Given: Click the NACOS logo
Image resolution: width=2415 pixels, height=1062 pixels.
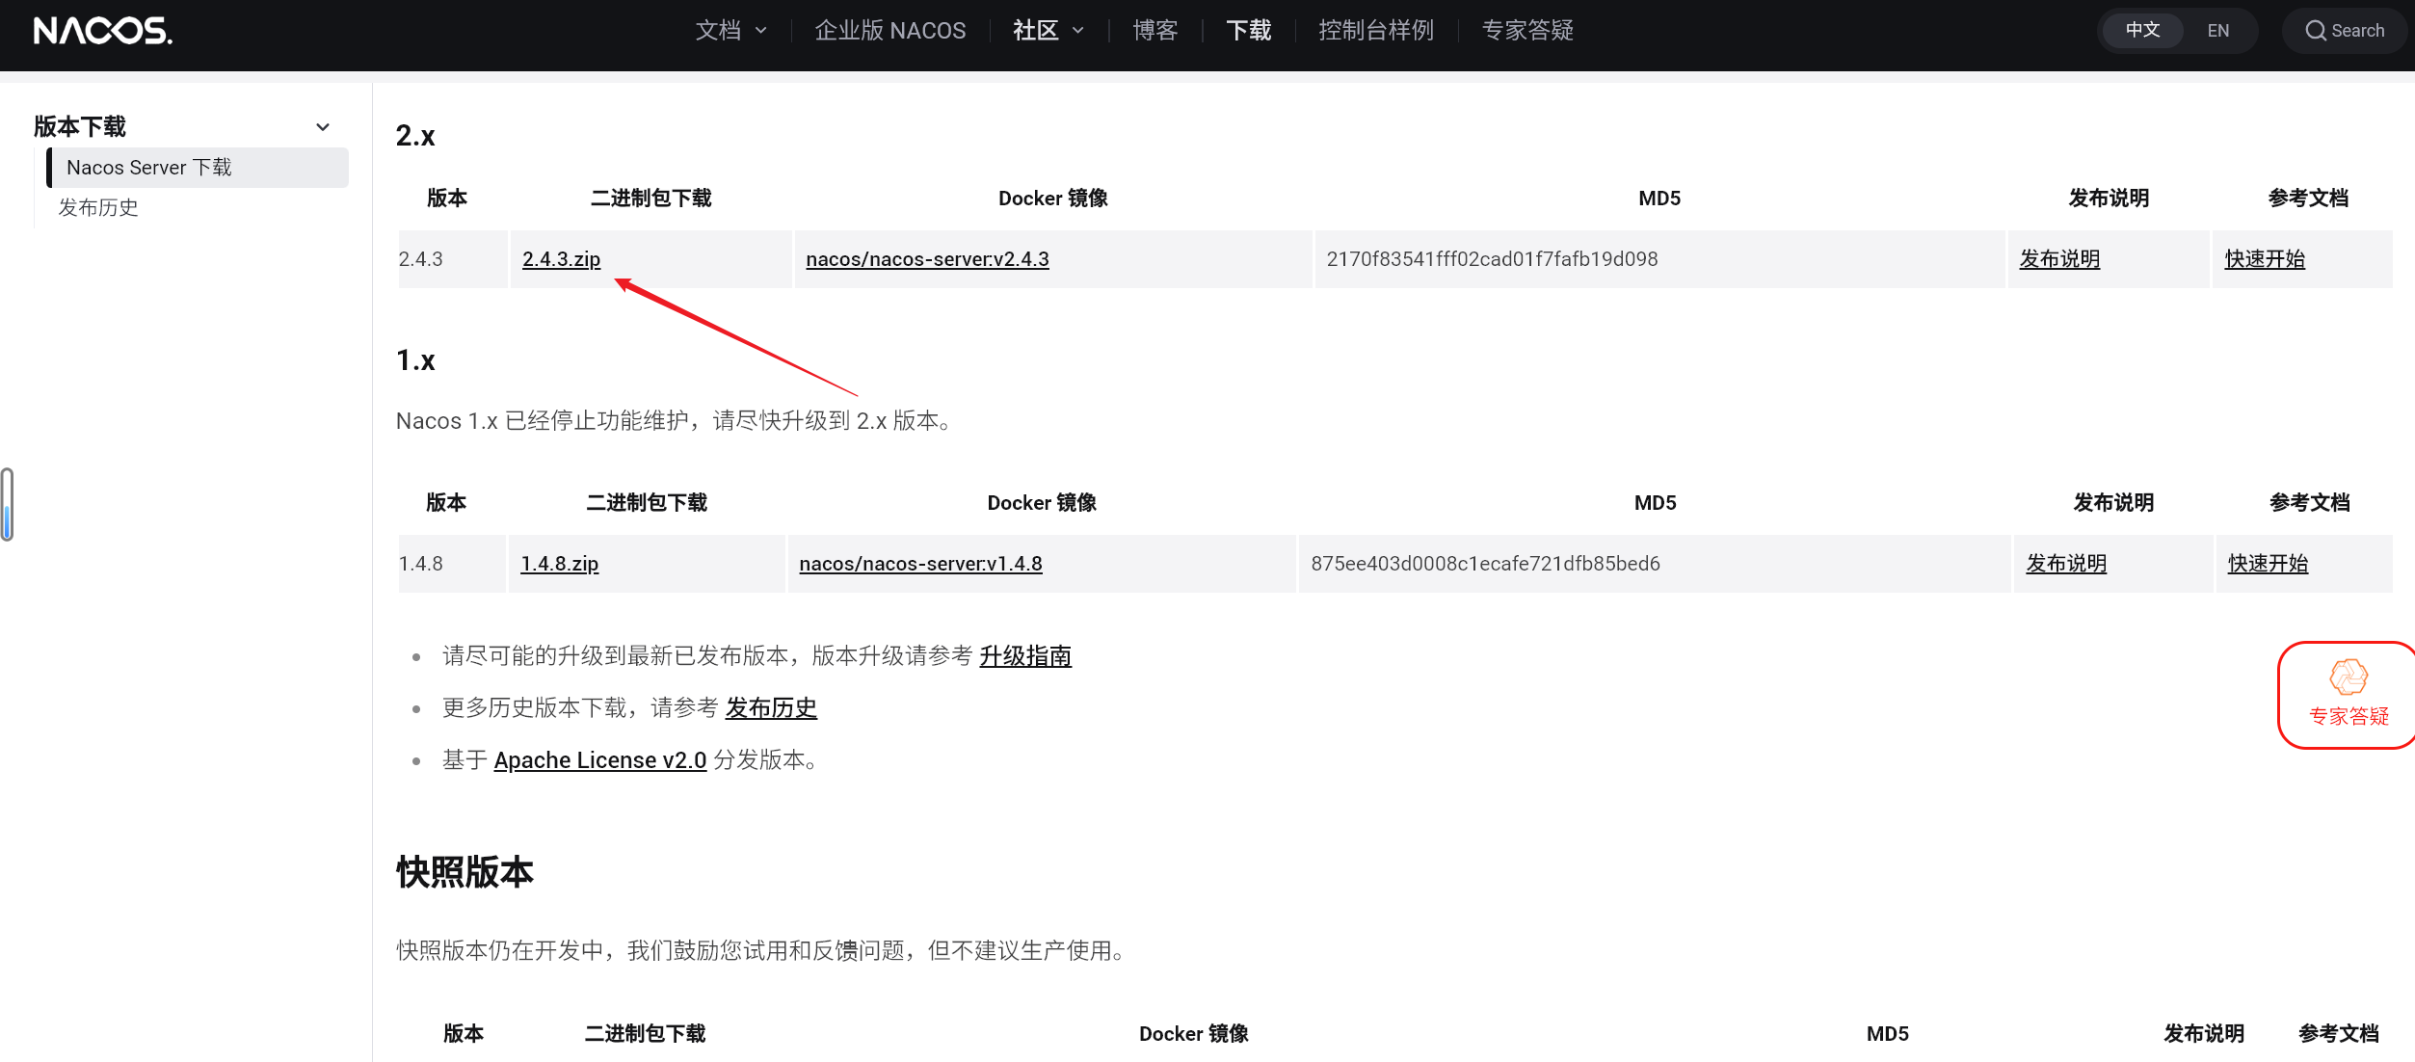Looking at the screenshot, I should 103,31.
